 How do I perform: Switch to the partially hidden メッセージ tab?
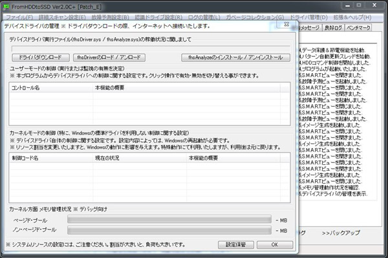click(310, 28)
